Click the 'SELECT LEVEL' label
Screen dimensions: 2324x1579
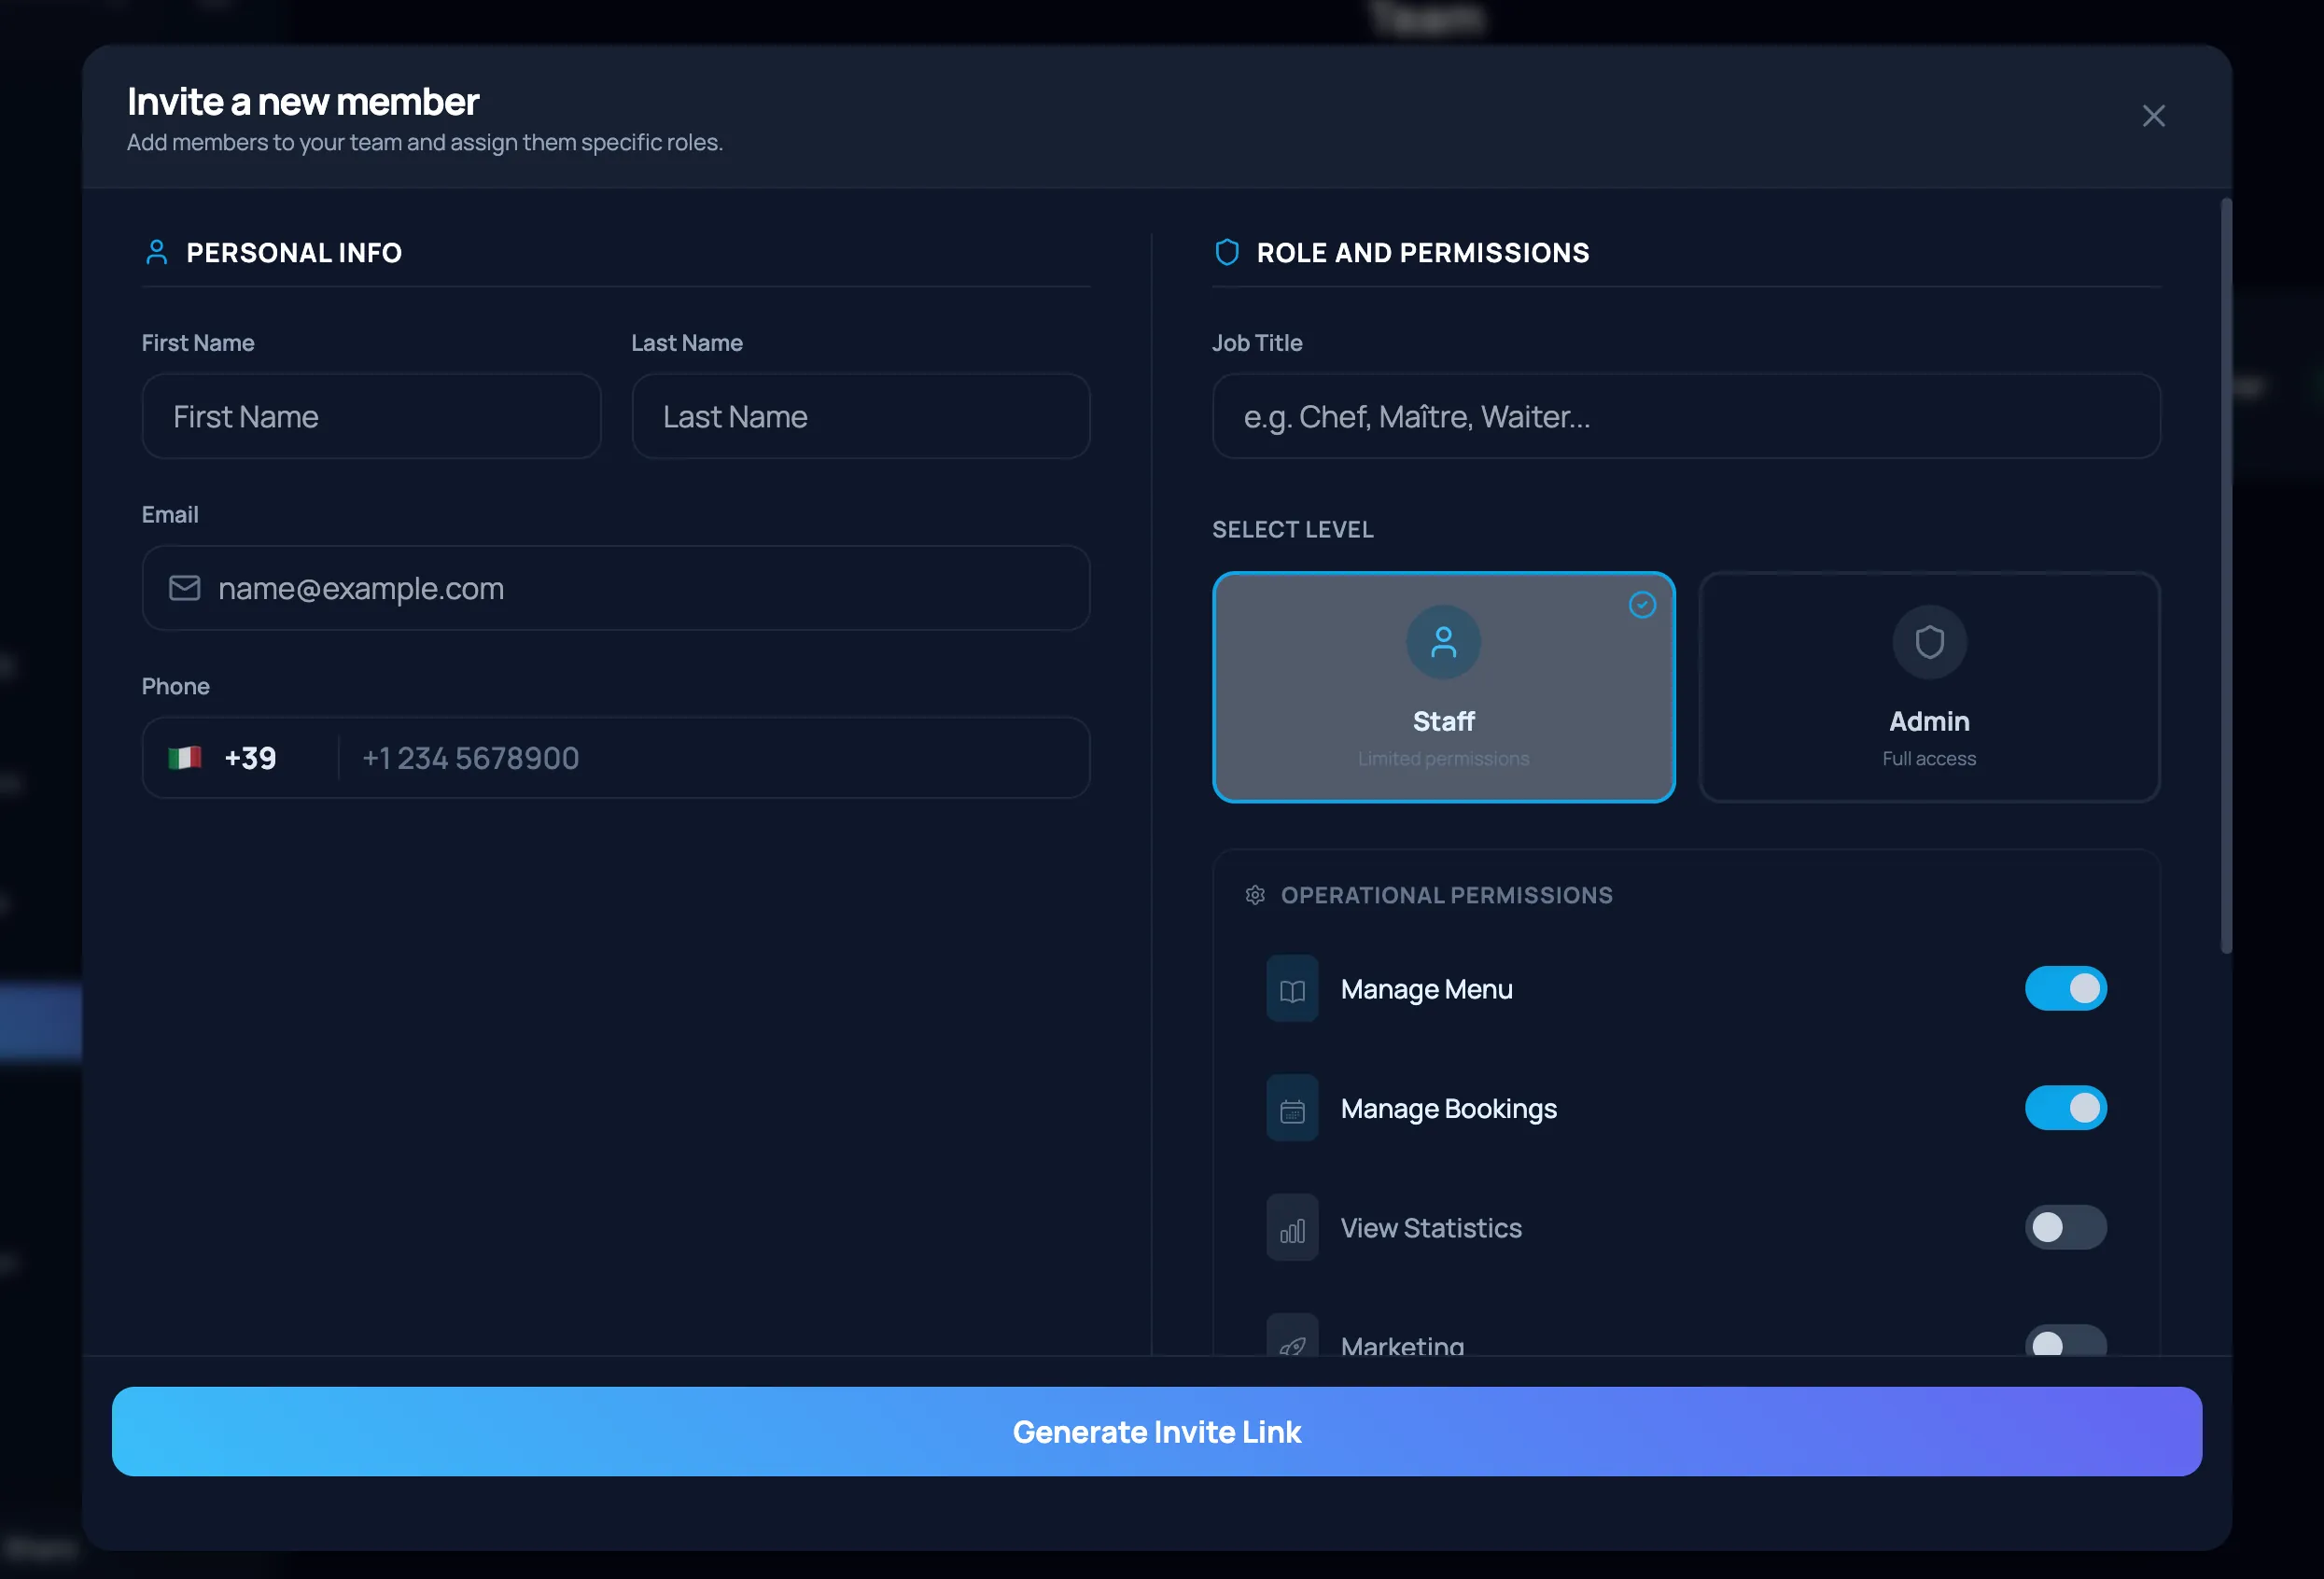pyautogui.click(x=1293, y=529)
